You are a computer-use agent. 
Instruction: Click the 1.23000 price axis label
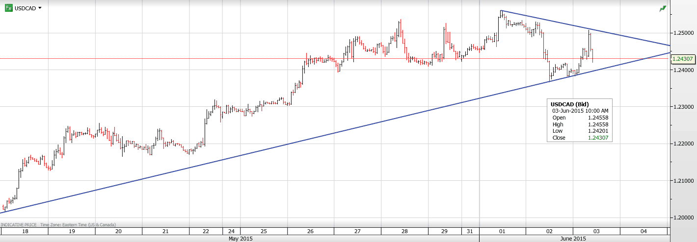683,107
